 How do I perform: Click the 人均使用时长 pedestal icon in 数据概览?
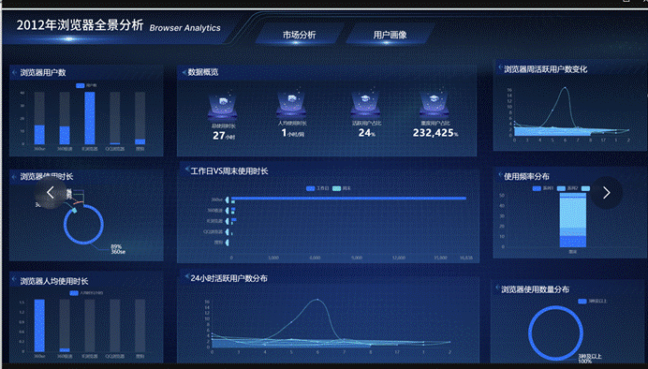[x=292, y=104]
